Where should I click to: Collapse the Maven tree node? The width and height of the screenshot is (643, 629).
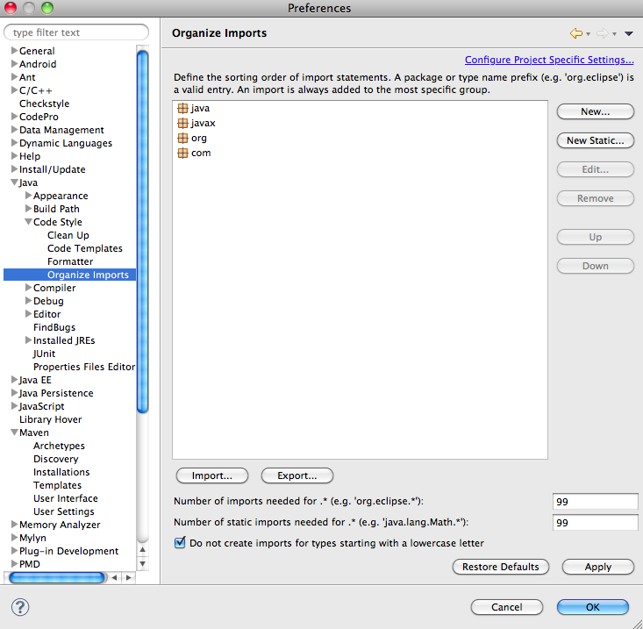(x=14, y=432)
